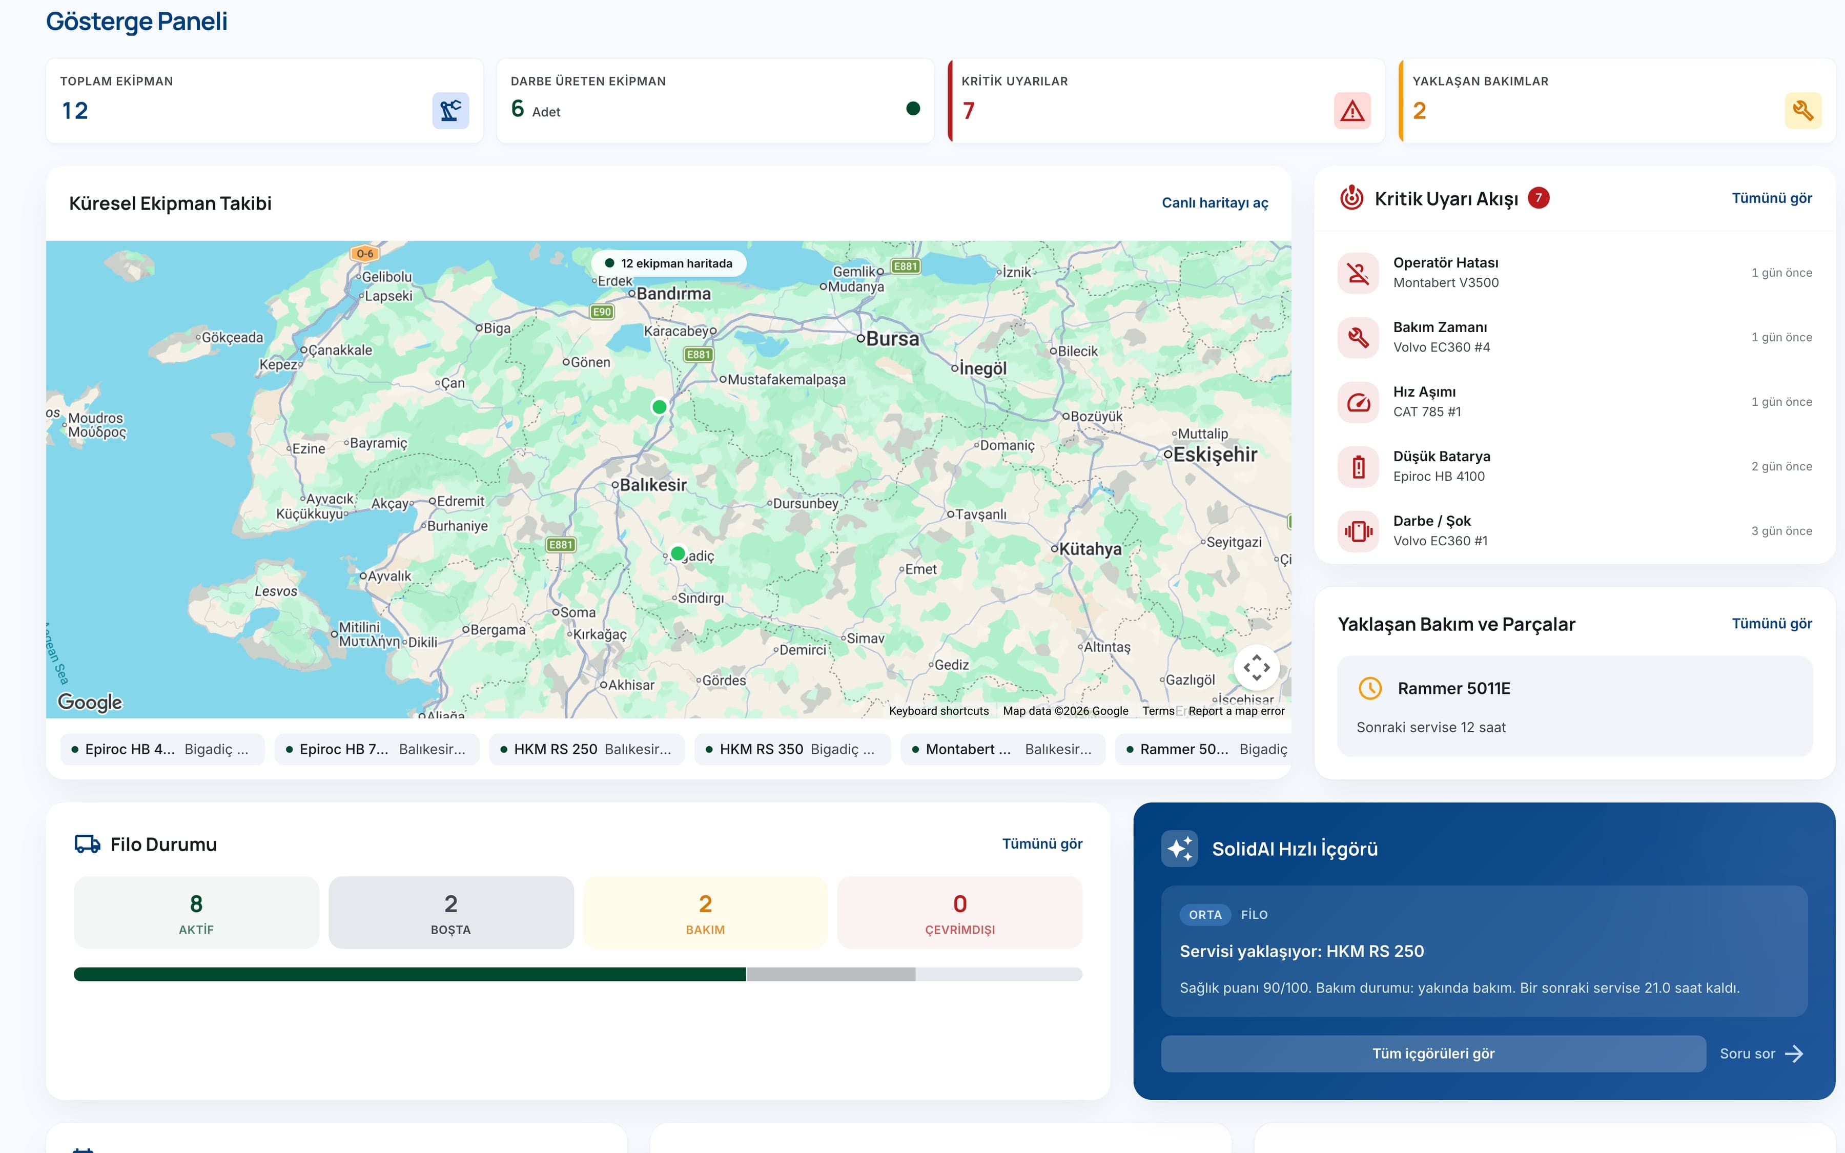The width and height of the screenshot is (1845, 1153).
Task: Open the Darbe / Şok alert for Volvo EC360 #1
Action: [x=1574, y=531]
